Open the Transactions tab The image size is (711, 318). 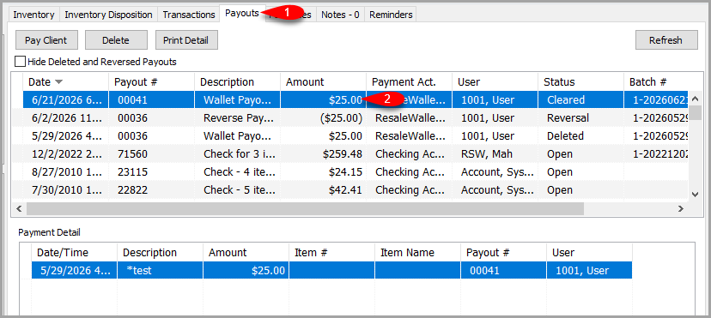[x=189, y=15]
